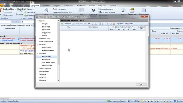Insert Комментарий row from ribbon

click(29, 15)
